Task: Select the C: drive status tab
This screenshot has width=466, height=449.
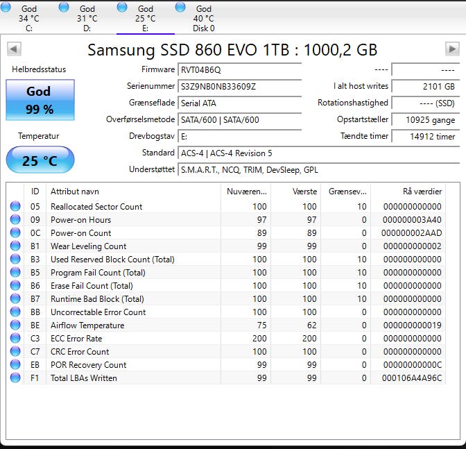Action: pyautogui.click(x=28, y=18)
